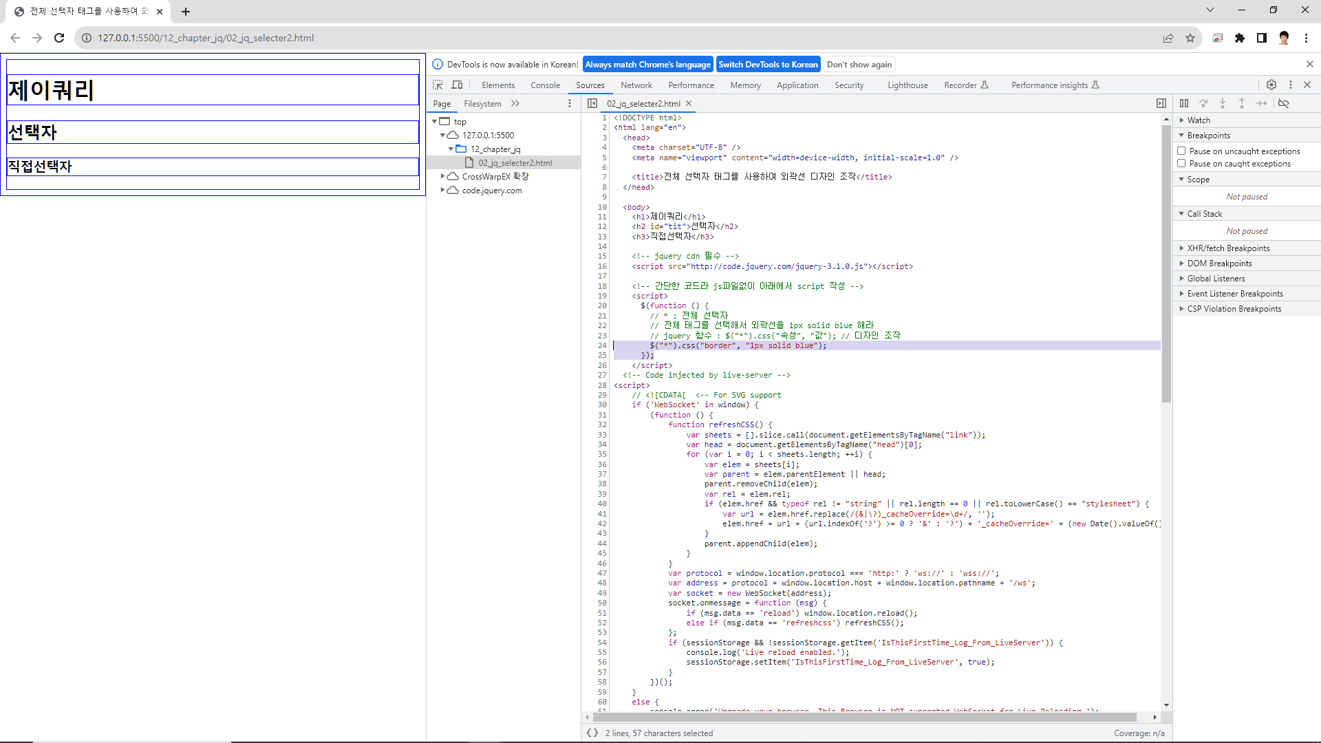Toggle the device toolbar icon

pos(457,85)
